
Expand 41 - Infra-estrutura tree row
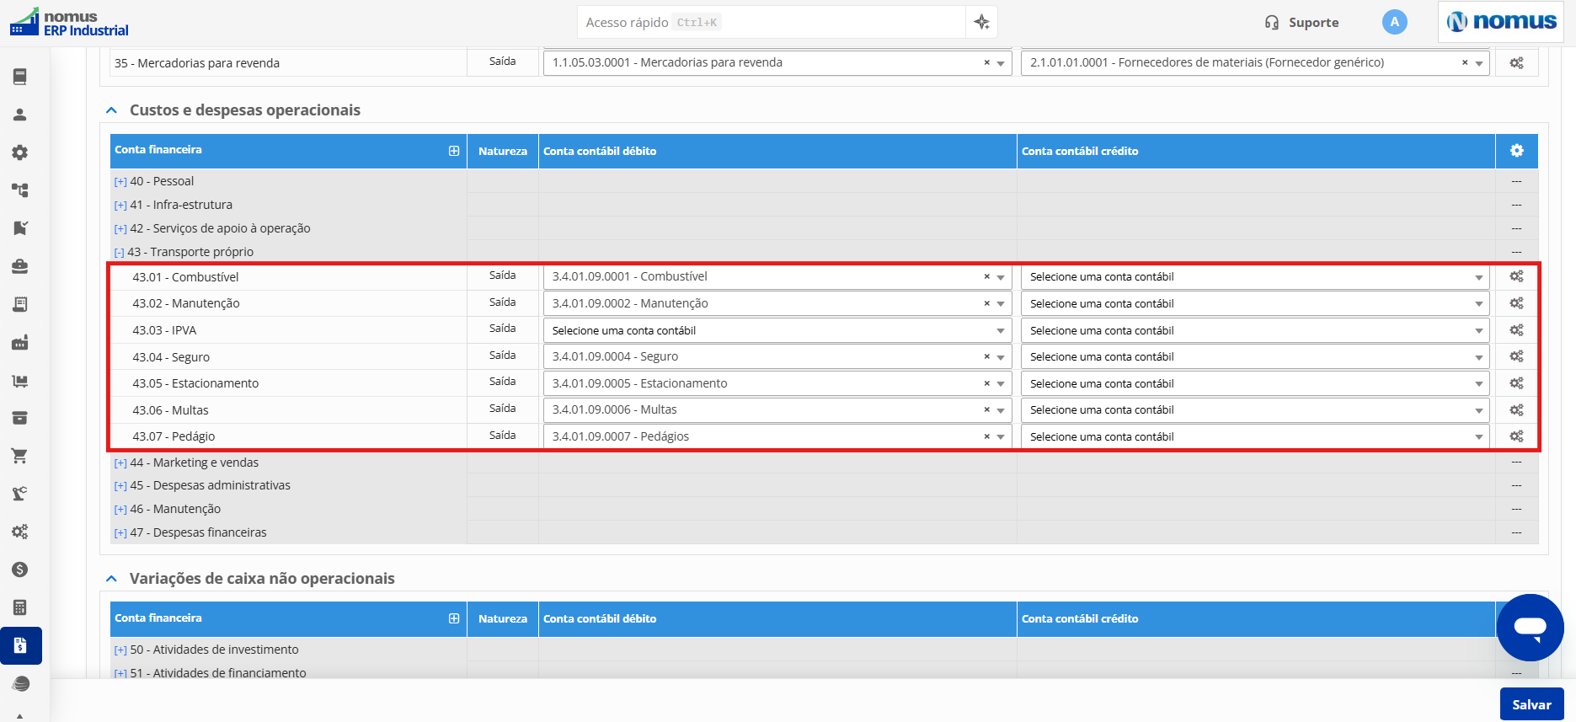(120, 206)
